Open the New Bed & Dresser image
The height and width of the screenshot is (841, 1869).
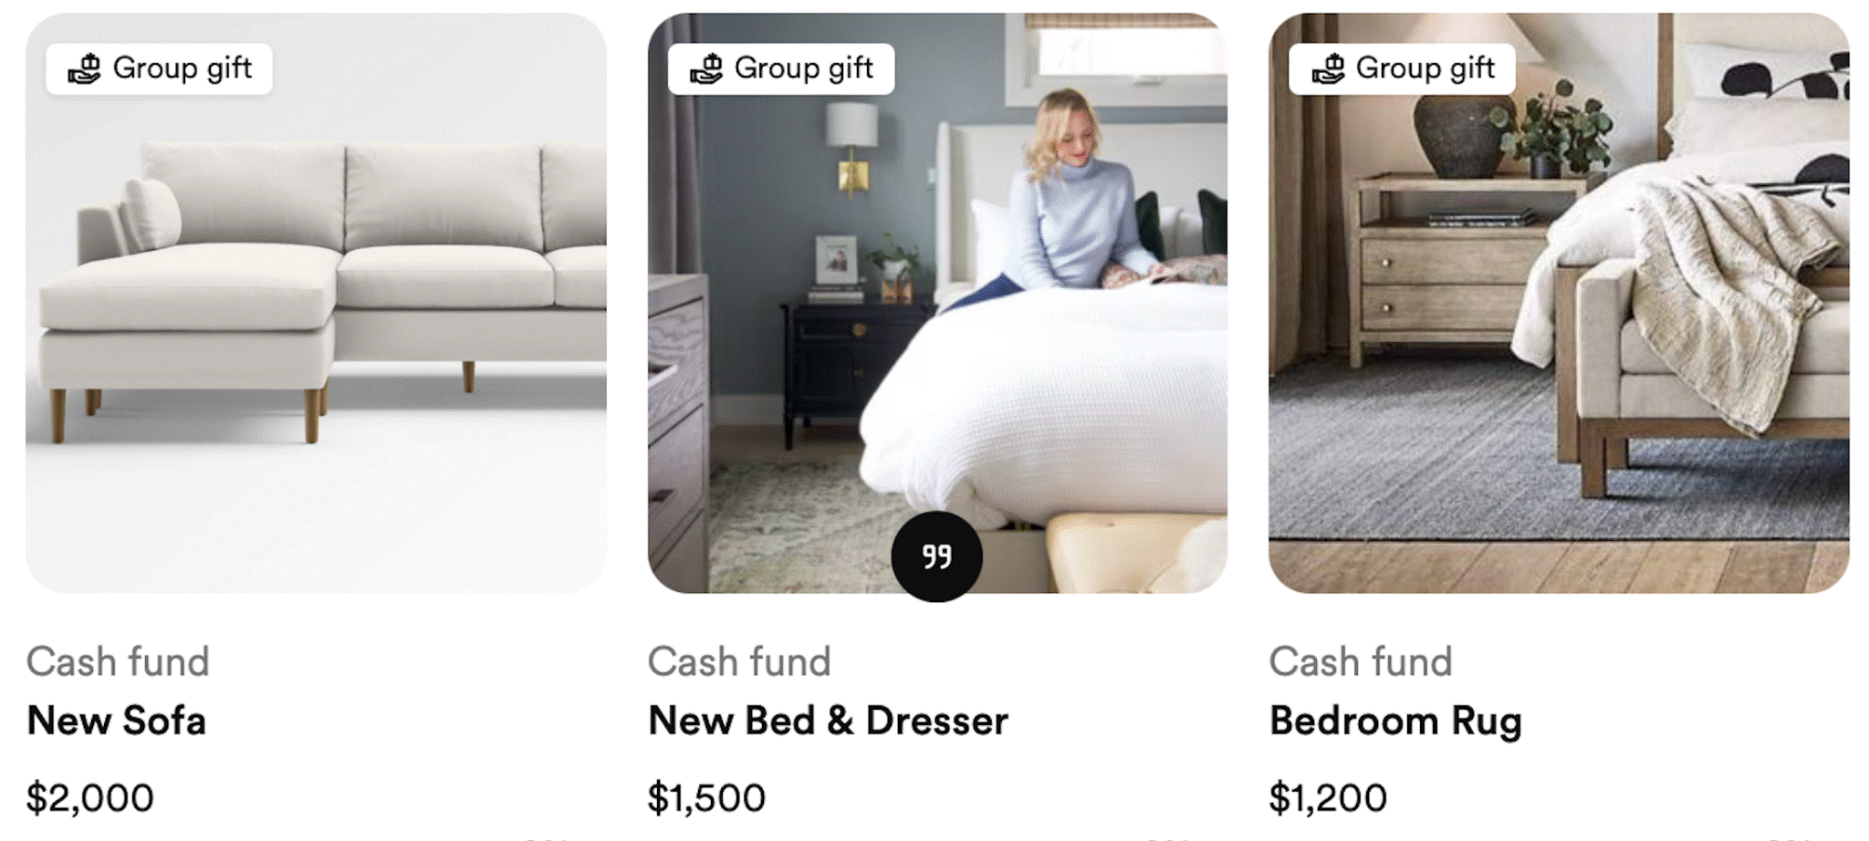(937, 303)
